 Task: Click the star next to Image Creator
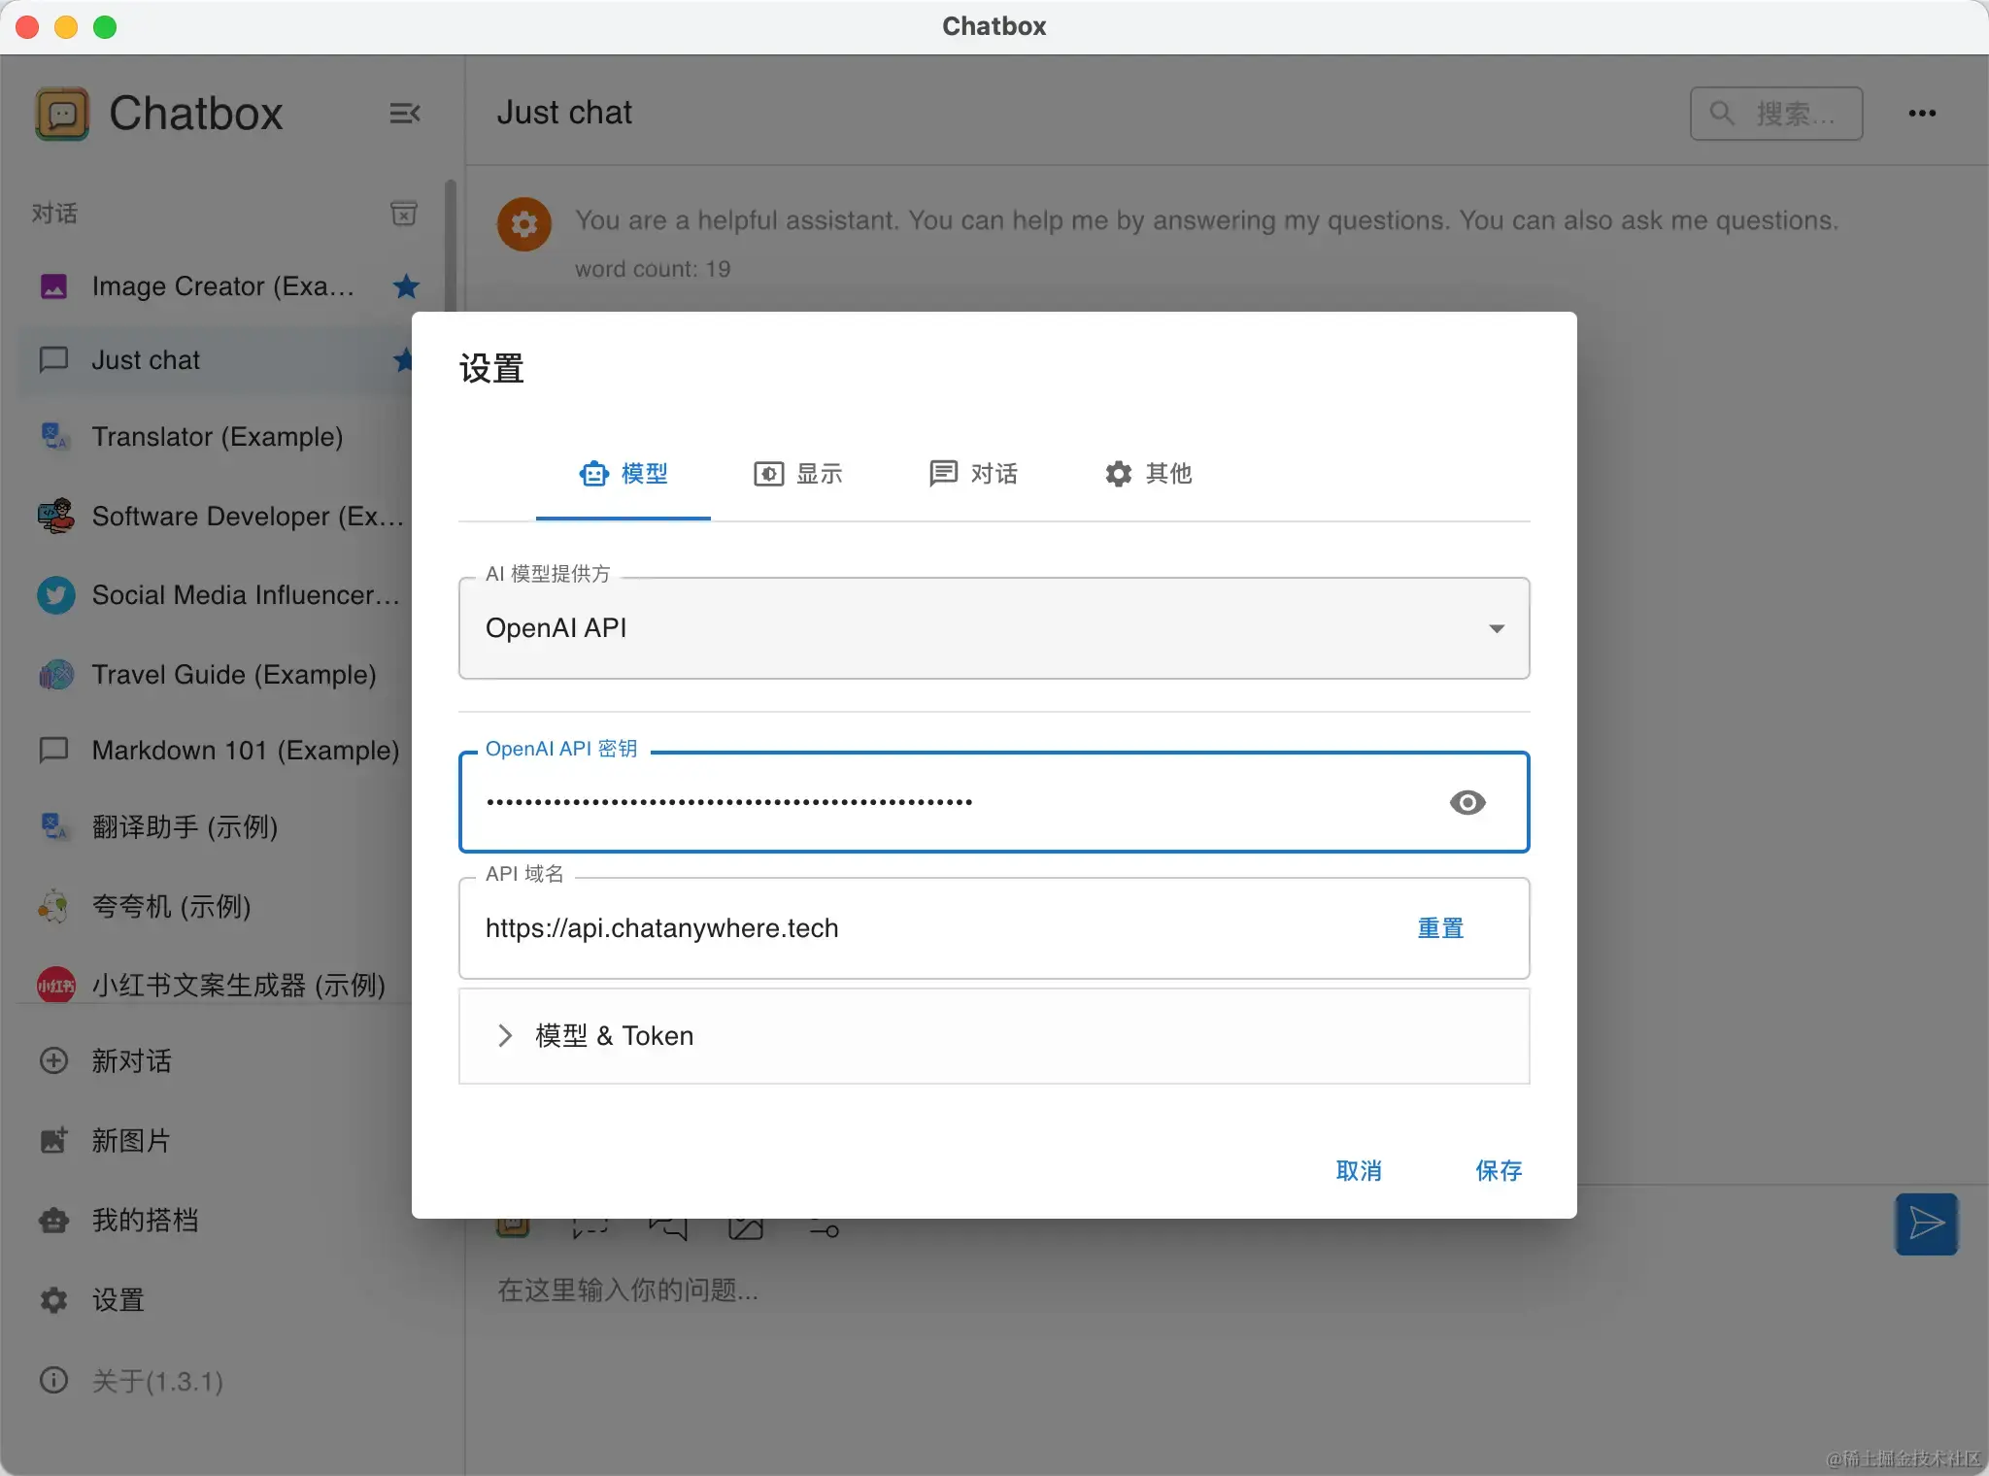click(406, 286)
